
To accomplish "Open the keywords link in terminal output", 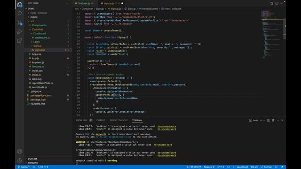I will point(101,134).
